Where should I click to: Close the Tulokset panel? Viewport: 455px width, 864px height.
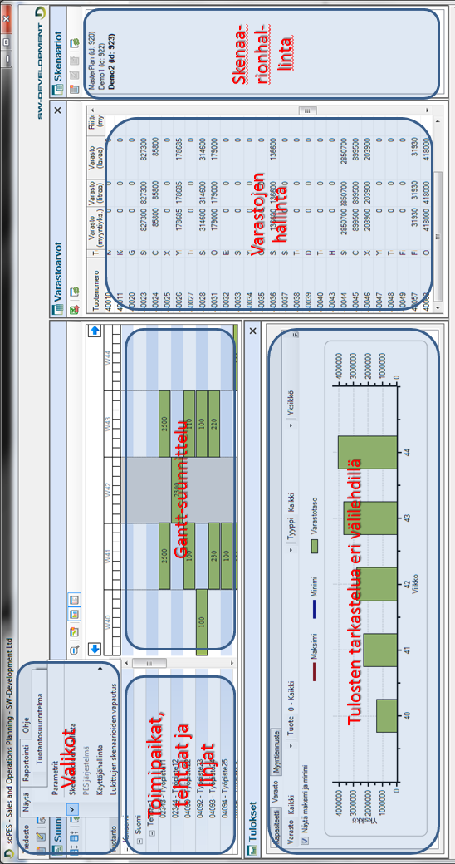coord(253,331)
